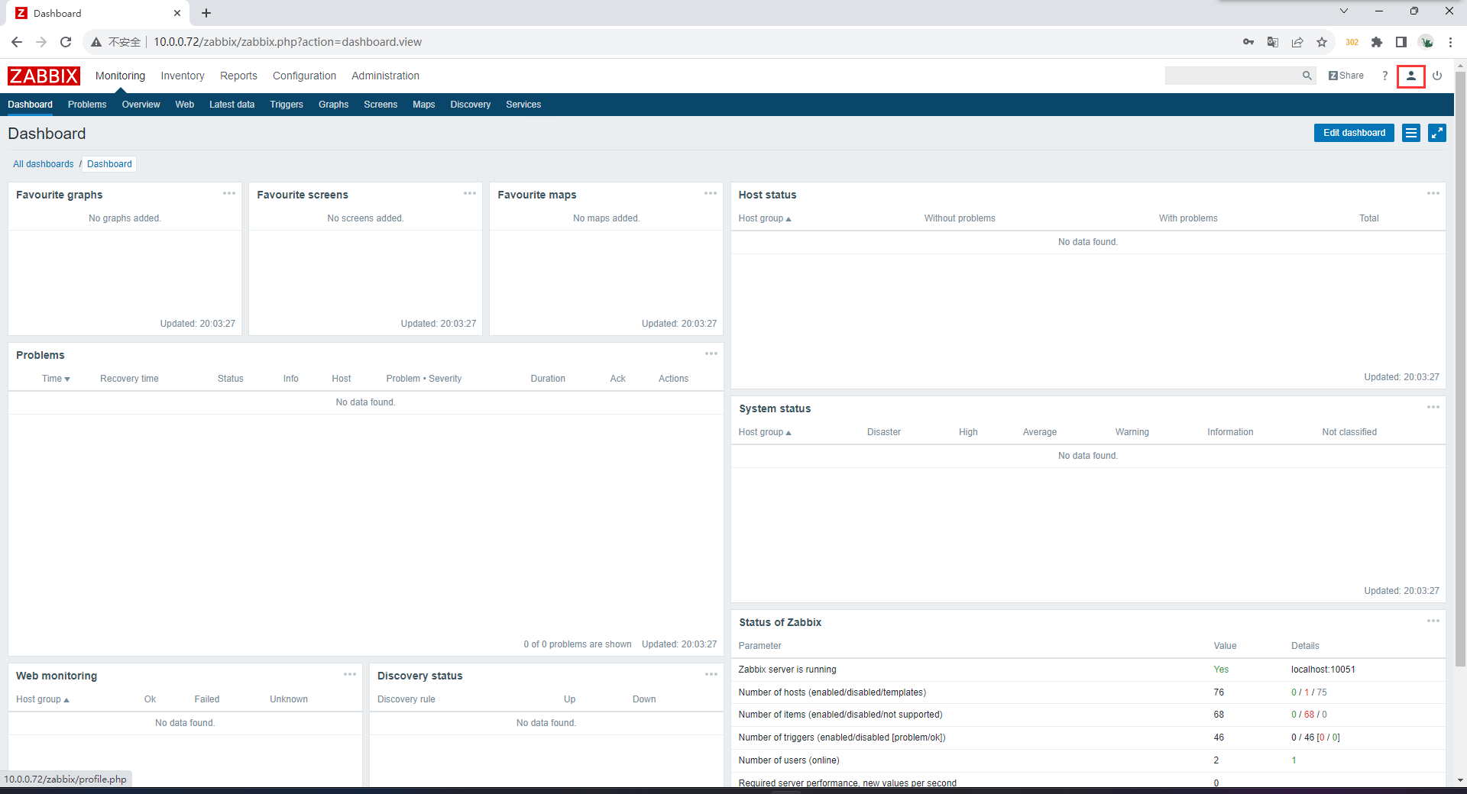Viewport: 1467px width, 794px height.
Task: Open Web monitoring widget menu dots
Action: 350,675
